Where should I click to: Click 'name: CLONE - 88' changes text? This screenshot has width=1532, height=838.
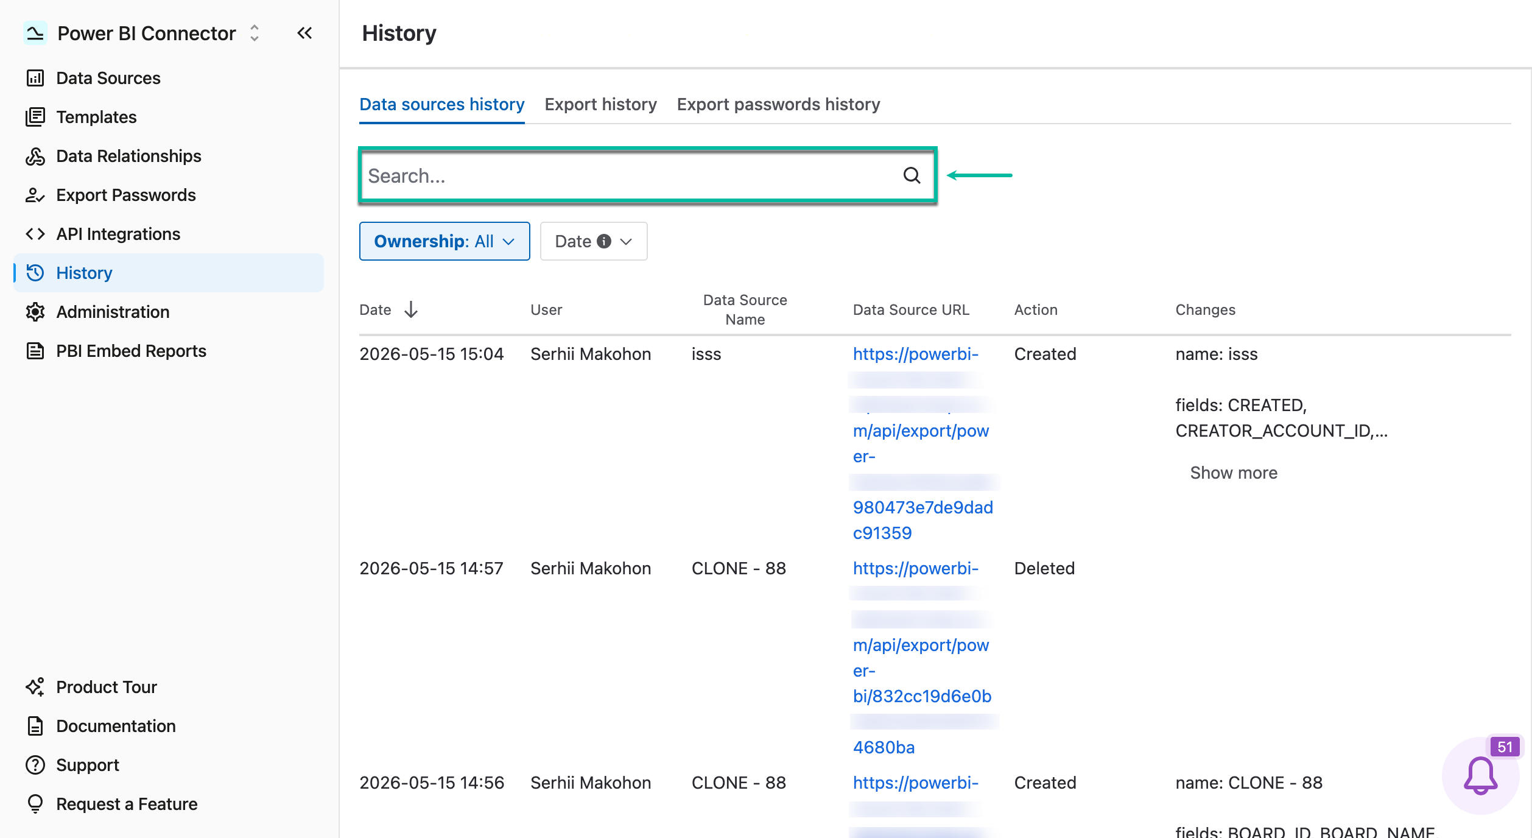tap(1249, 783)
